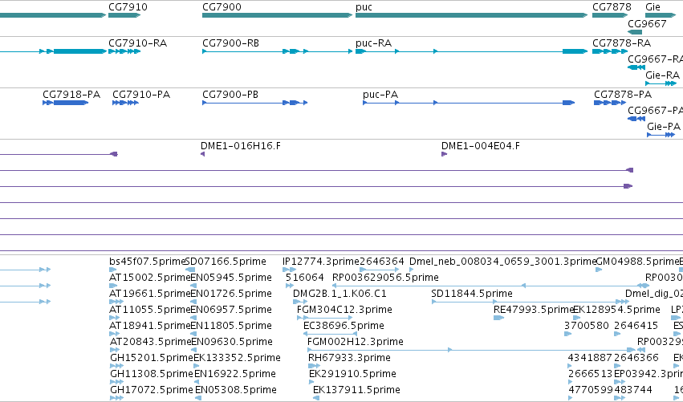Select the CG7878-RA transcript label

(x=621, y=43)
